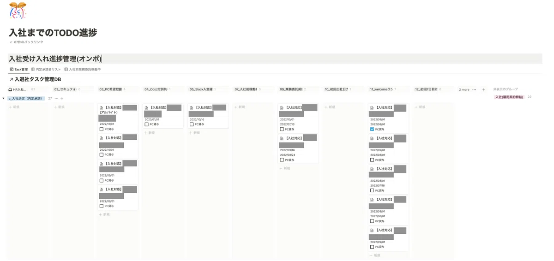Image resolution: width=554 pixels, height=261 pixels.
Task: Check PC貸与 on the 2022/10/16 Slack card
Action: [x=192, y=125]
